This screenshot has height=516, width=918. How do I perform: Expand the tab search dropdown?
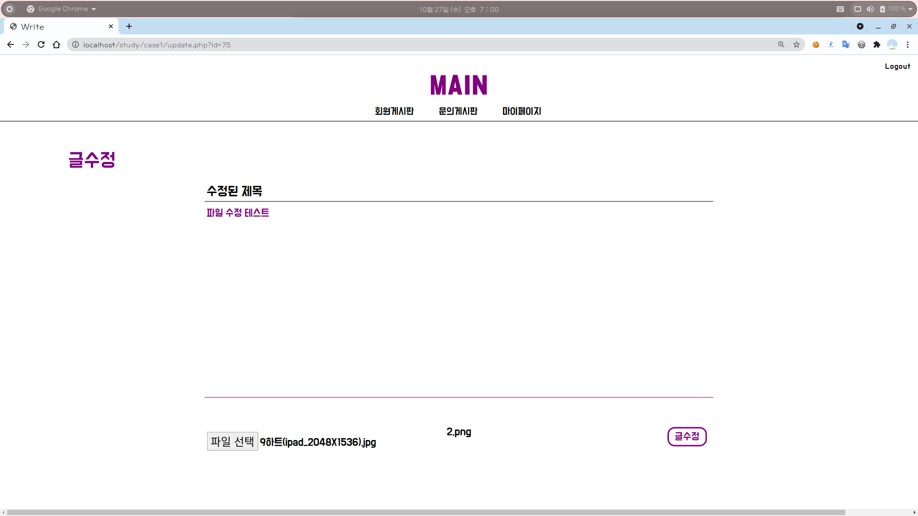[x=860, y=26]
